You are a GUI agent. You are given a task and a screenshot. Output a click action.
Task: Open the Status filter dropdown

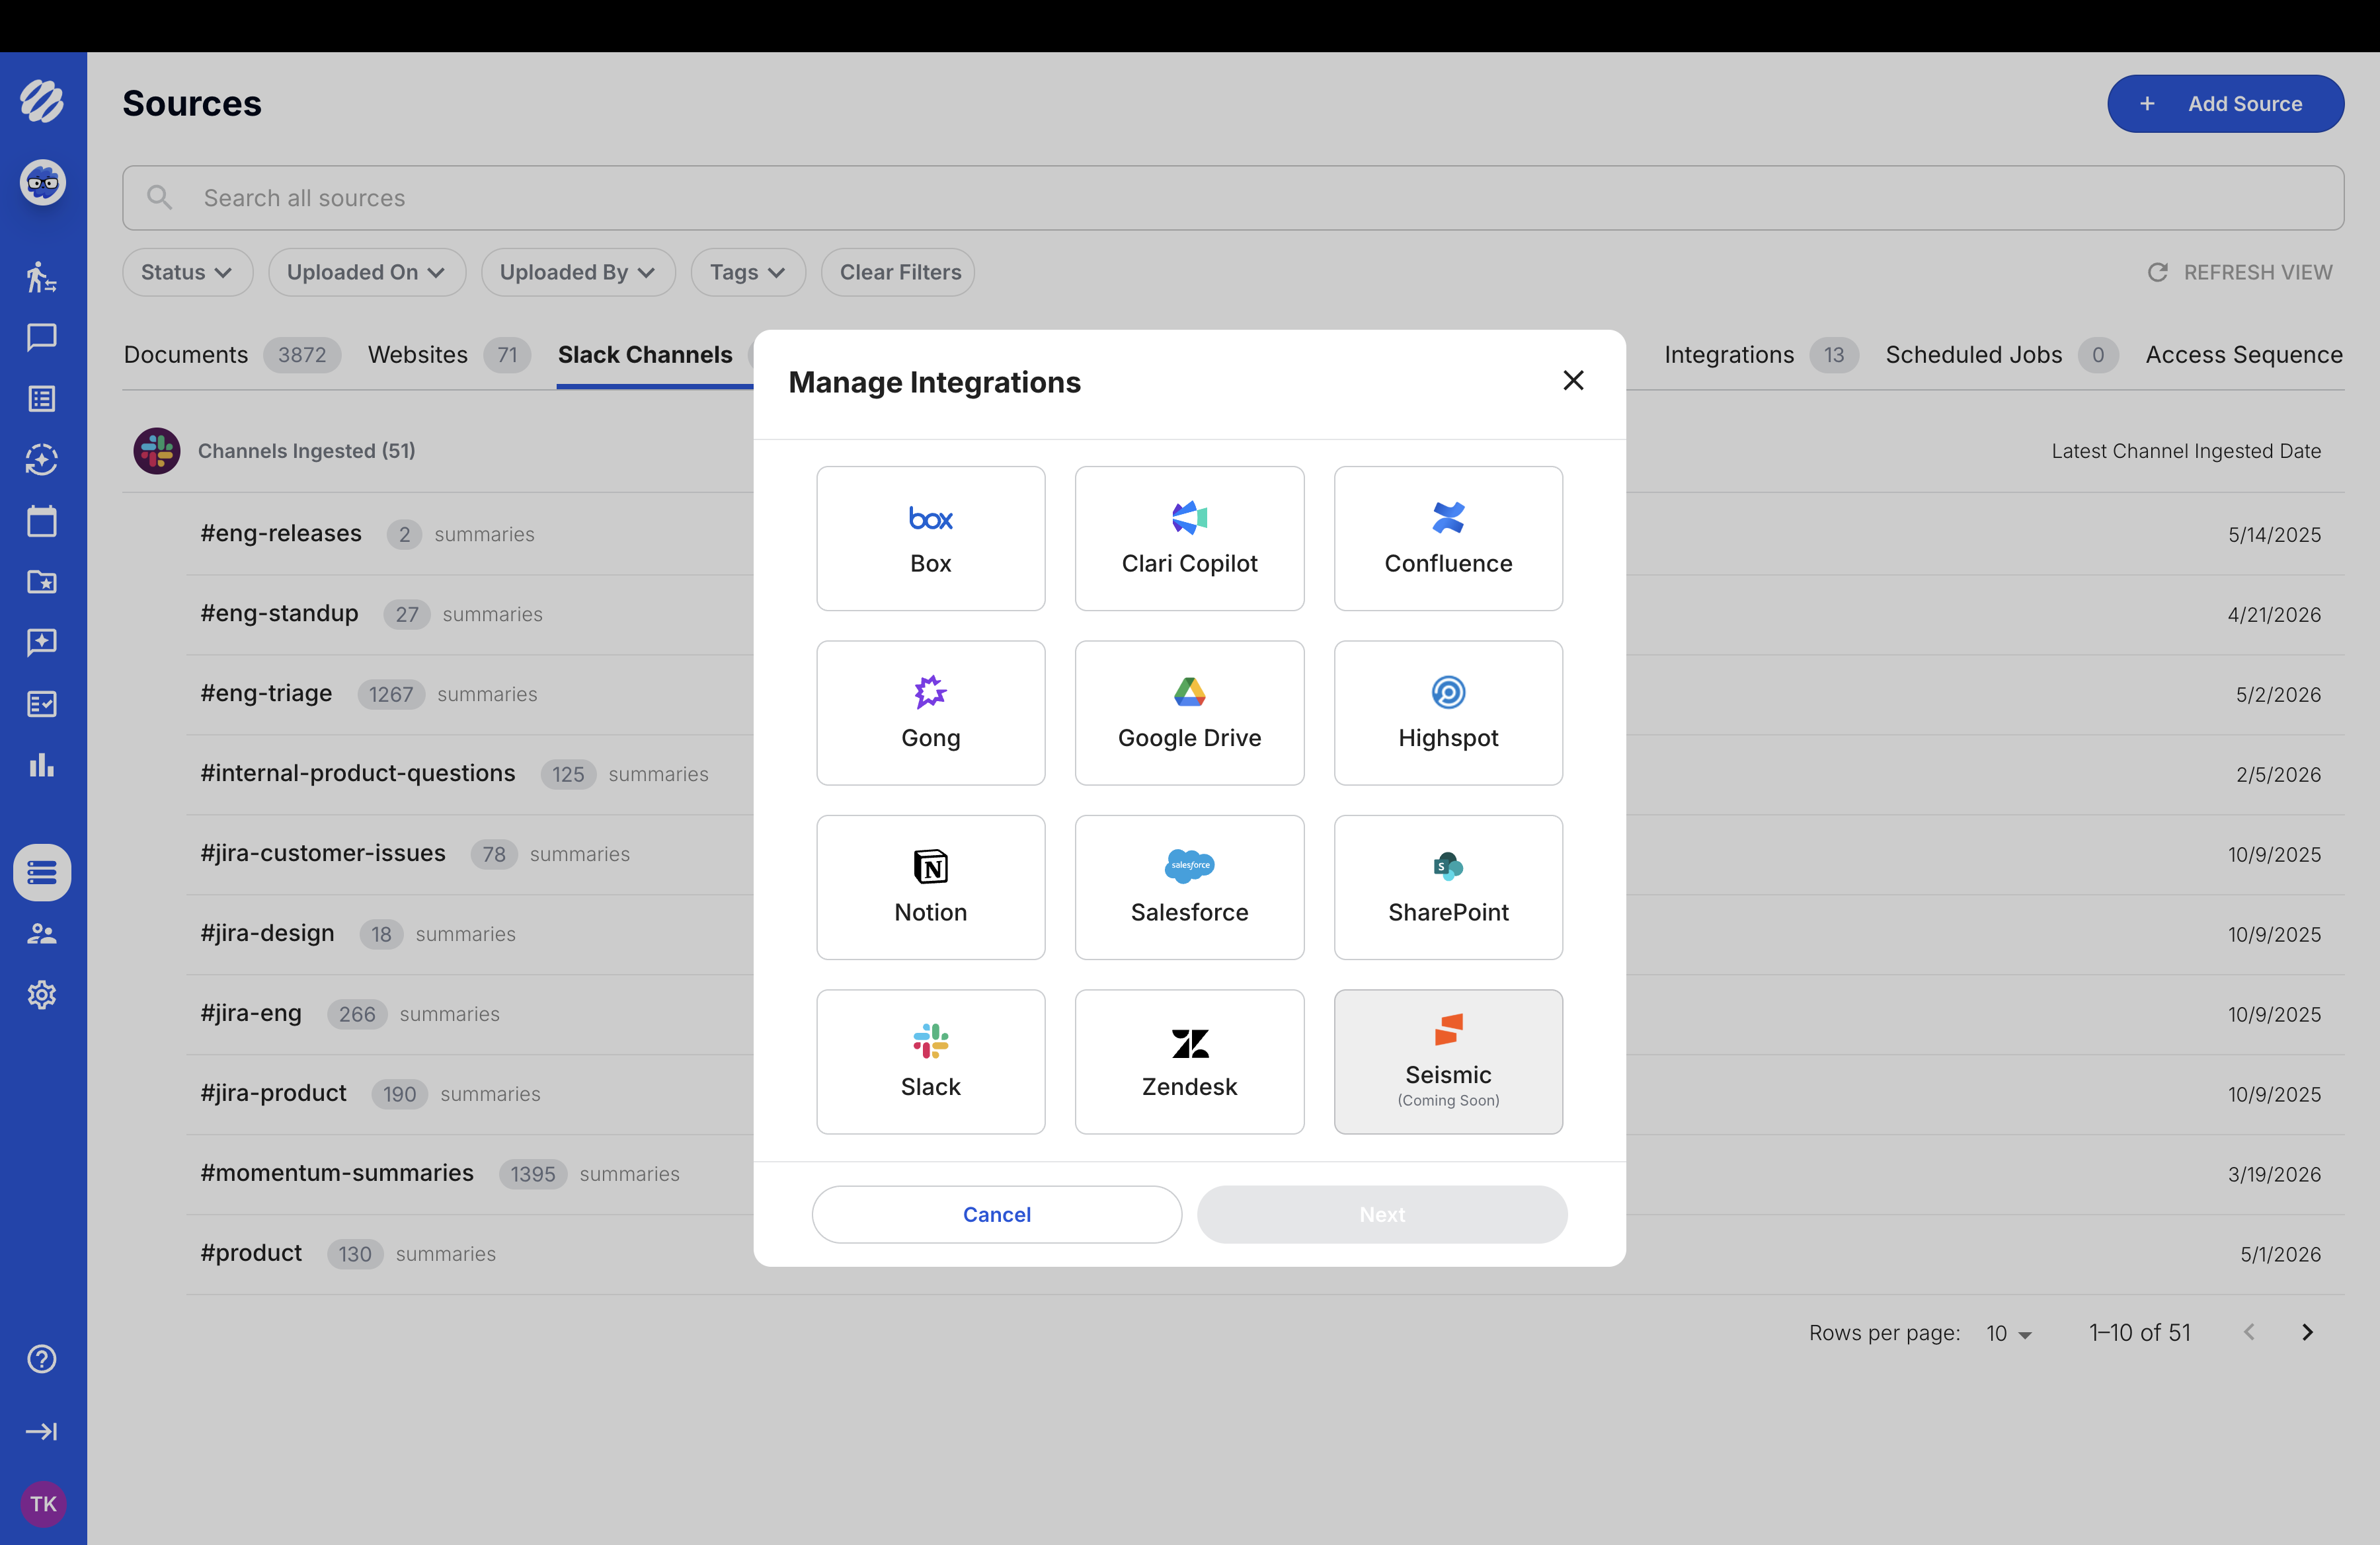click(187, 272)
